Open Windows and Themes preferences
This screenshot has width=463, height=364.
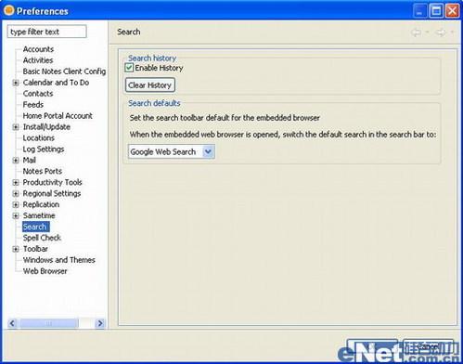[58, 260]
